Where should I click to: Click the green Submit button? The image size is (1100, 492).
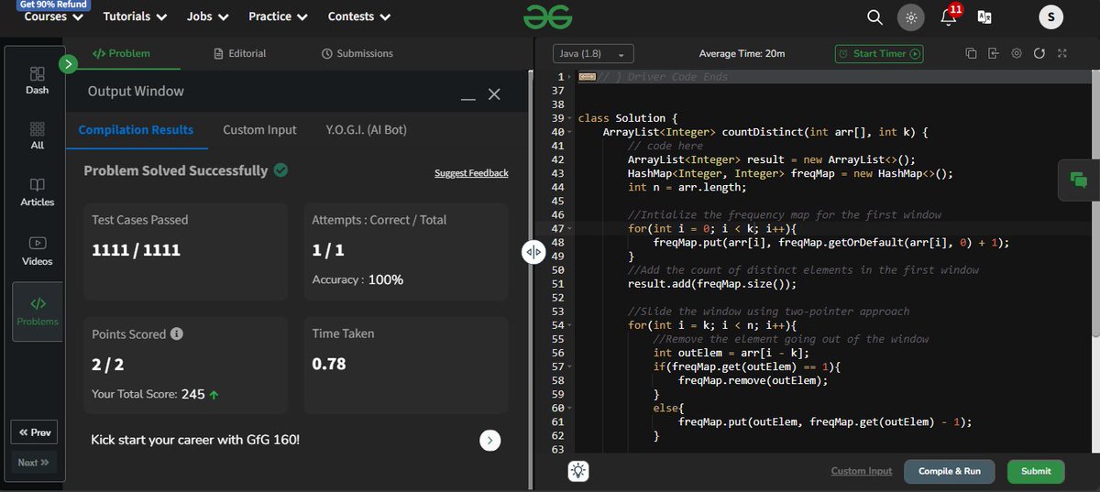[1036, 471]
